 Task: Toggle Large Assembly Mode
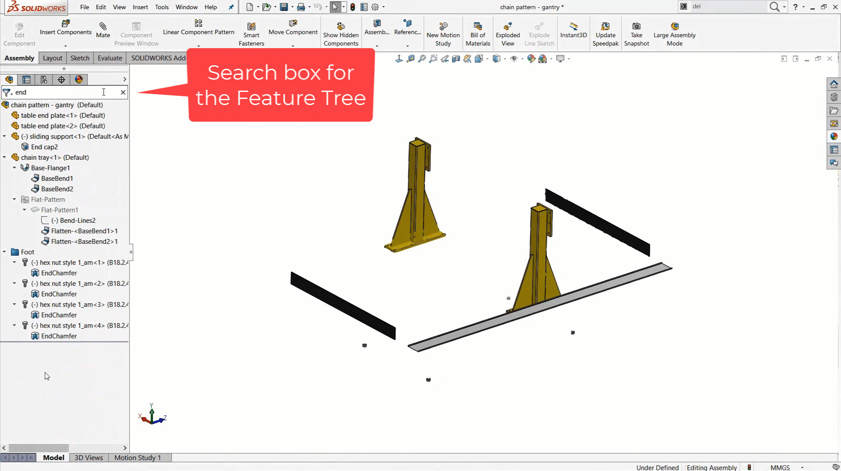click(x=674, y=34)
